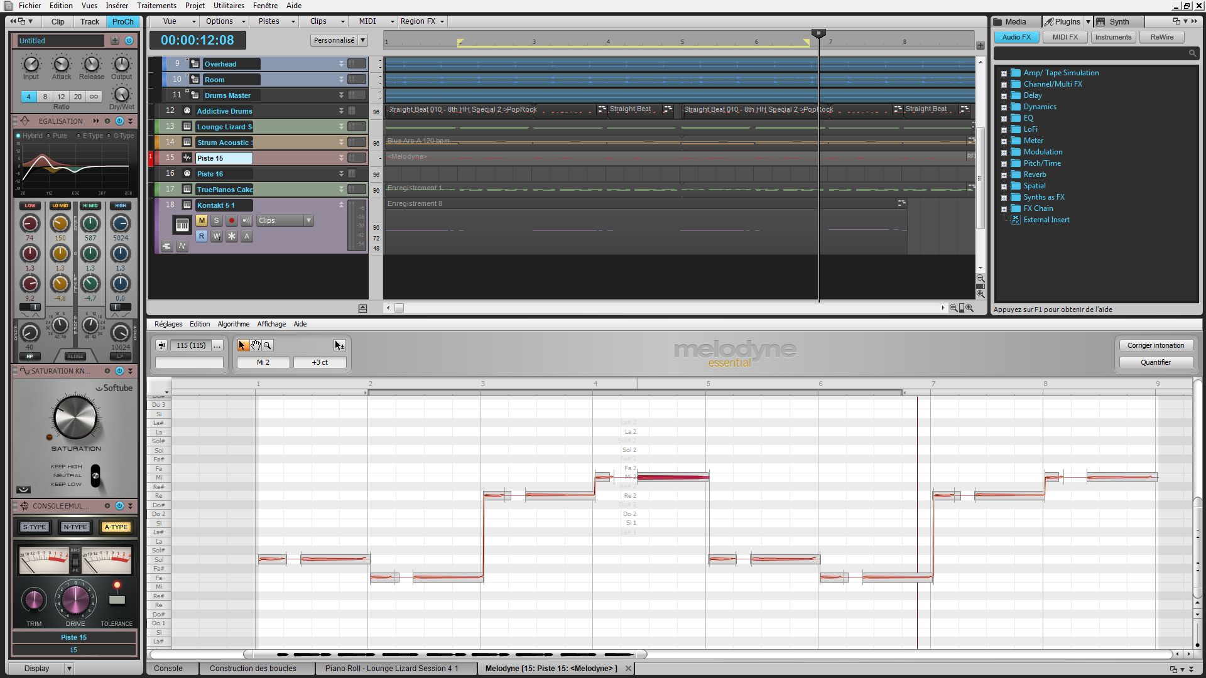Image resolution: width=1206 pixels, height=678 pixels.
Task: Activate the Melodyne zoom magnifier tool
Action: click(x=268, y=345)
